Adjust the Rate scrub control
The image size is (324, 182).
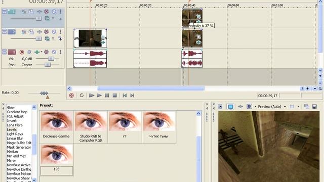tap(44, 93)
